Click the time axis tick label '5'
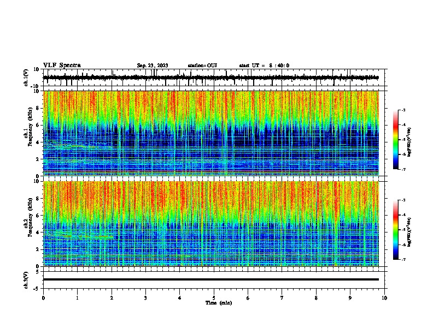The height and width of the screenshot is (334, 433). click(x=214, y=298)
